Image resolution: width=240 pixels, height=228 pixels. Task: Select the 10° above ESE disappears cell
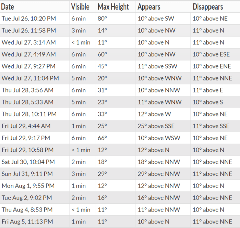coord(211,54)
